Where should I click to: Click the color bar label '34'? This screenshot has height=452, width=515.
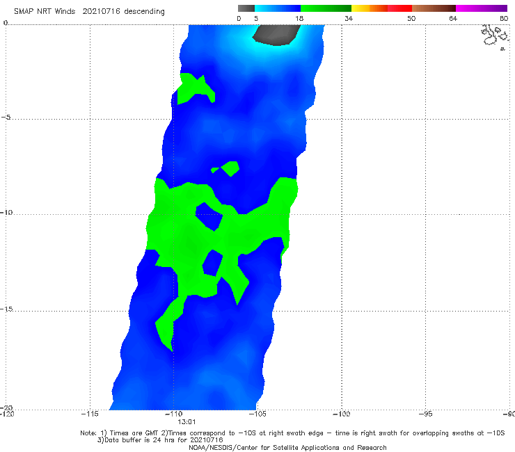click(349, 18)
